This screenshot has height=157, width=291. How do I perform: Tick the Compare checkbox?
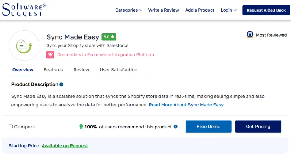(11, 127)
